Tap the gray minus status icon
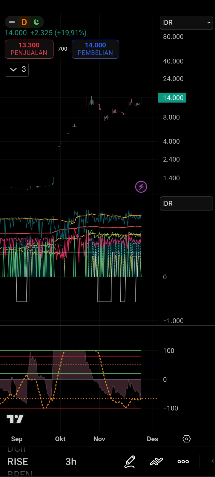 tap(12, 22)
